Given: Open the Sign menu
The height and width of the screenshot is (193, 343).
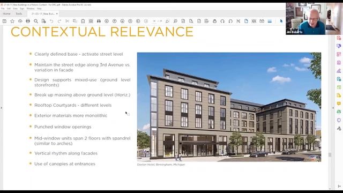Looking at the screenshot, I should [x=22, y=9].
